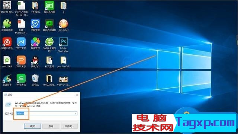Select the 6de4b458 image thumbnail icon

click(64, 80)
